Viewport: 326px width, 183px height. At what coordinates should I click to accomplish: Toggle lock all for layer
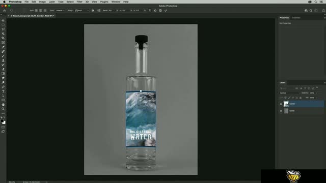[x=301, y=98]
